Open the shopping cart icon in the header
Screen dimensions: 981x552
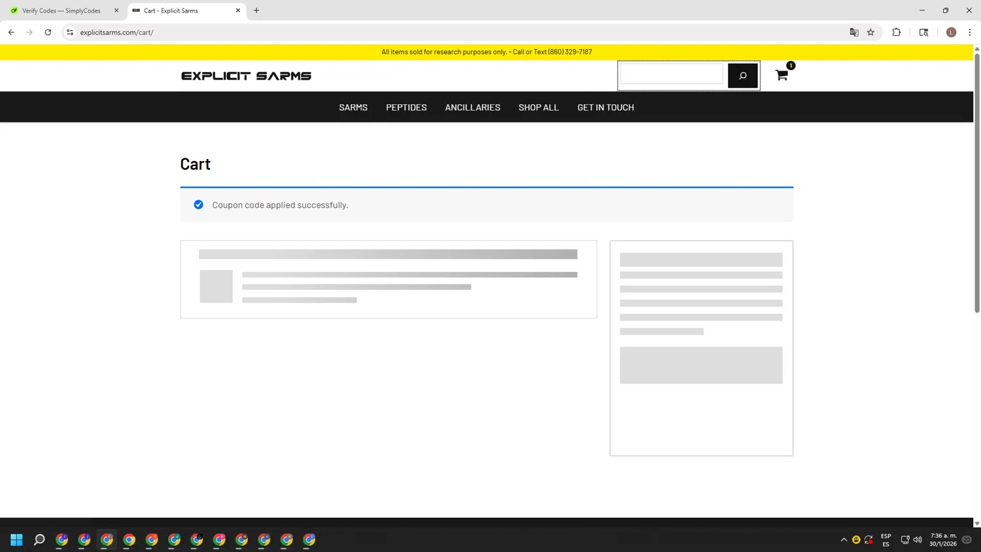pos(782,75)
